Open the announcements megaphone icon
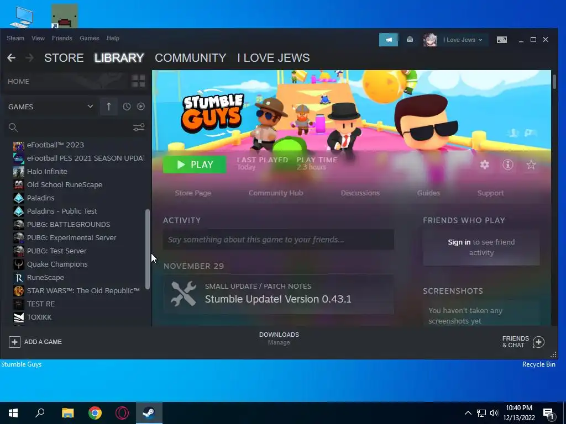 (389, 40)
